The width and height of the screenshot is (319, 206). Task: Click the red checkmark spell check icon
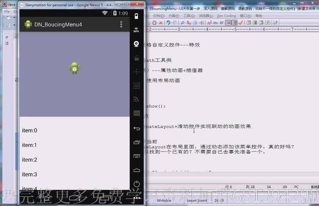pyautogui.click(x=241, y=23)
